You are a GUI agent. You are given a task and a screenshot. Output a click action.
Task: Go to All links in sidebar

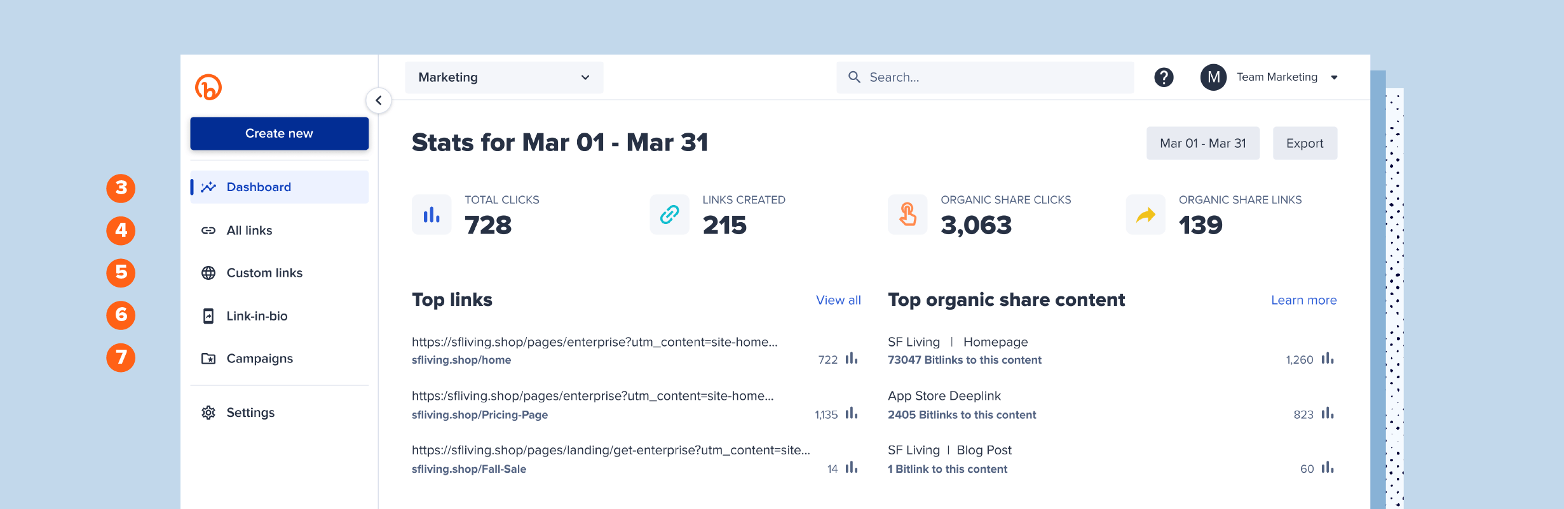tap(249, 230)
